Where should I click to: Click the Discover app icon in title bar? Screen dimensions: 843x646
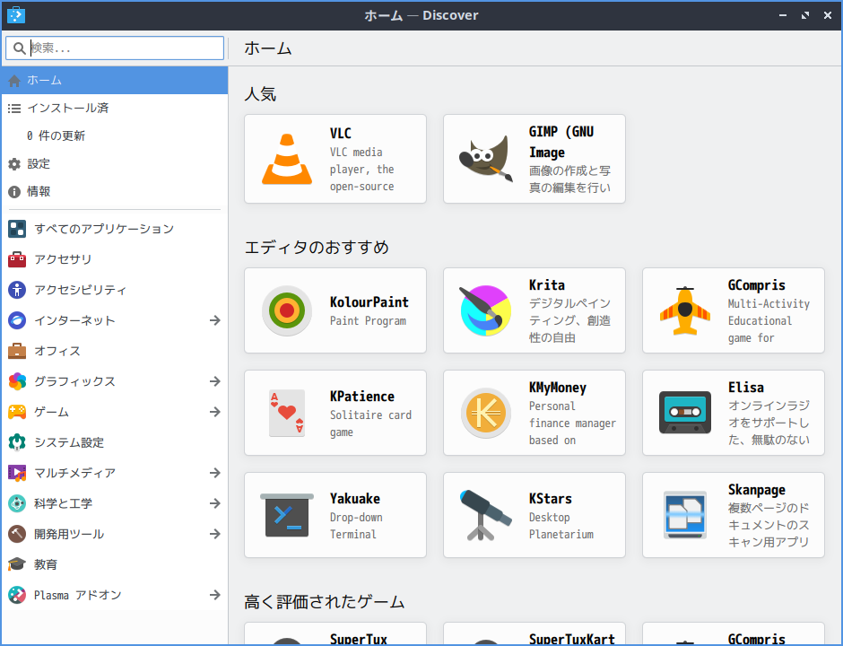tap(16, 15)
